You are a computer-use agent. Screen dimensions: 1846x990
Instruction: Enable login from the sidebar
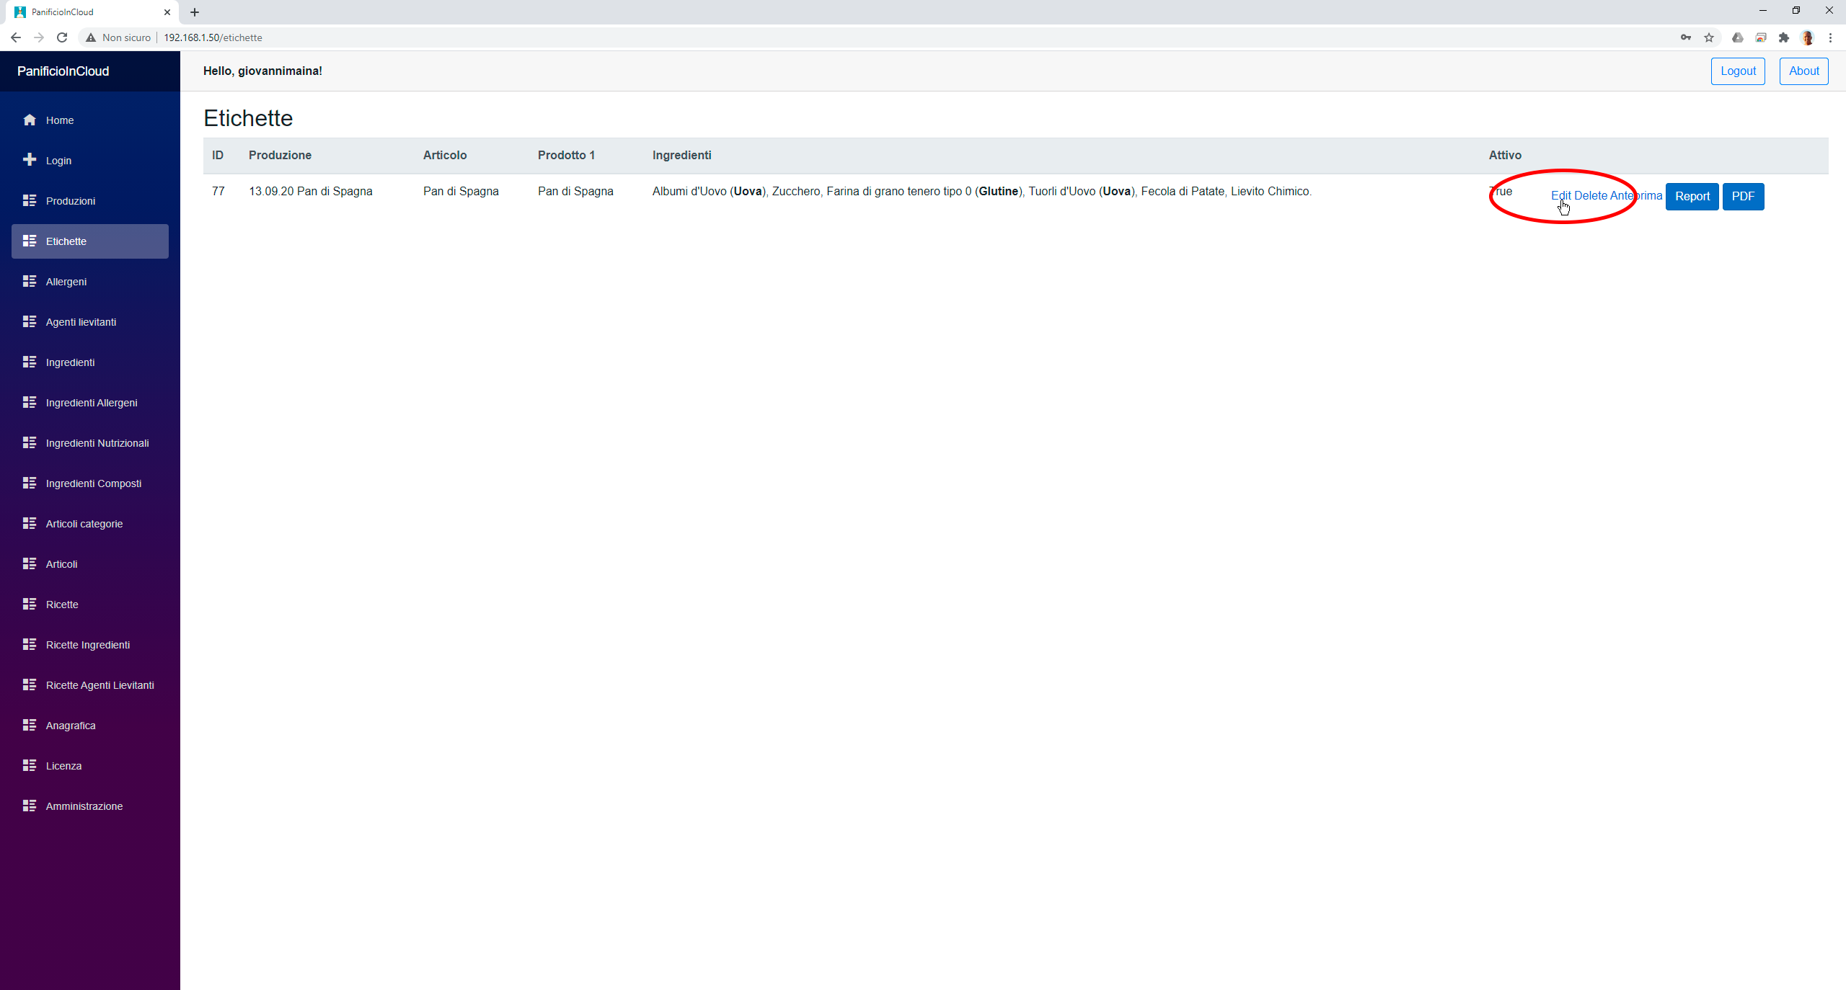(x=58, y=160)
